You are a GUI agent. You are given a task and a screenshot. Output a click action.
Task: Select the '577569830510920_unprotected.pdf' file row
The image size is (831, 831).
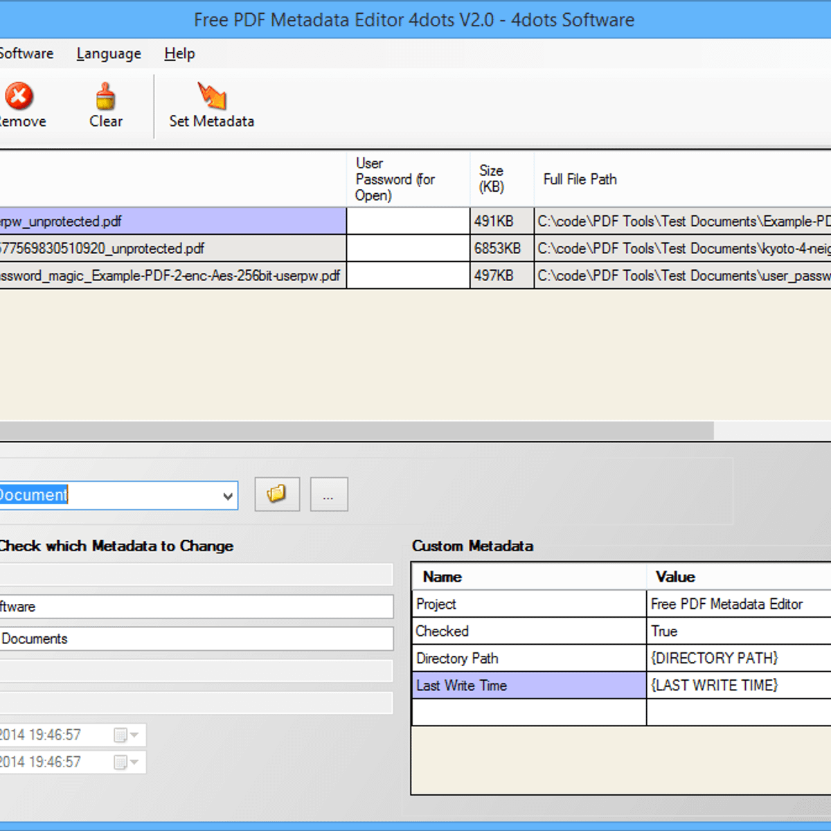point(173,249)
